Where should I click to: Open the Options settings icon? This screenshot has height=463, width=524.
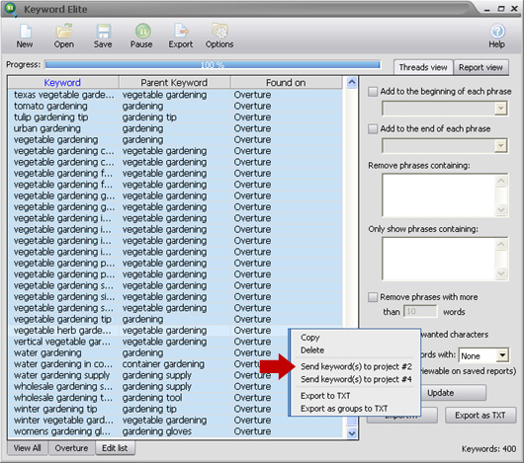[219, 36]
